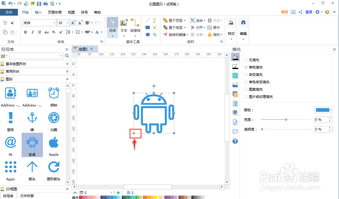Screen dimensions: 339x199
Task: Open the 宋体 font name dropdown
Action: (54, 23)
